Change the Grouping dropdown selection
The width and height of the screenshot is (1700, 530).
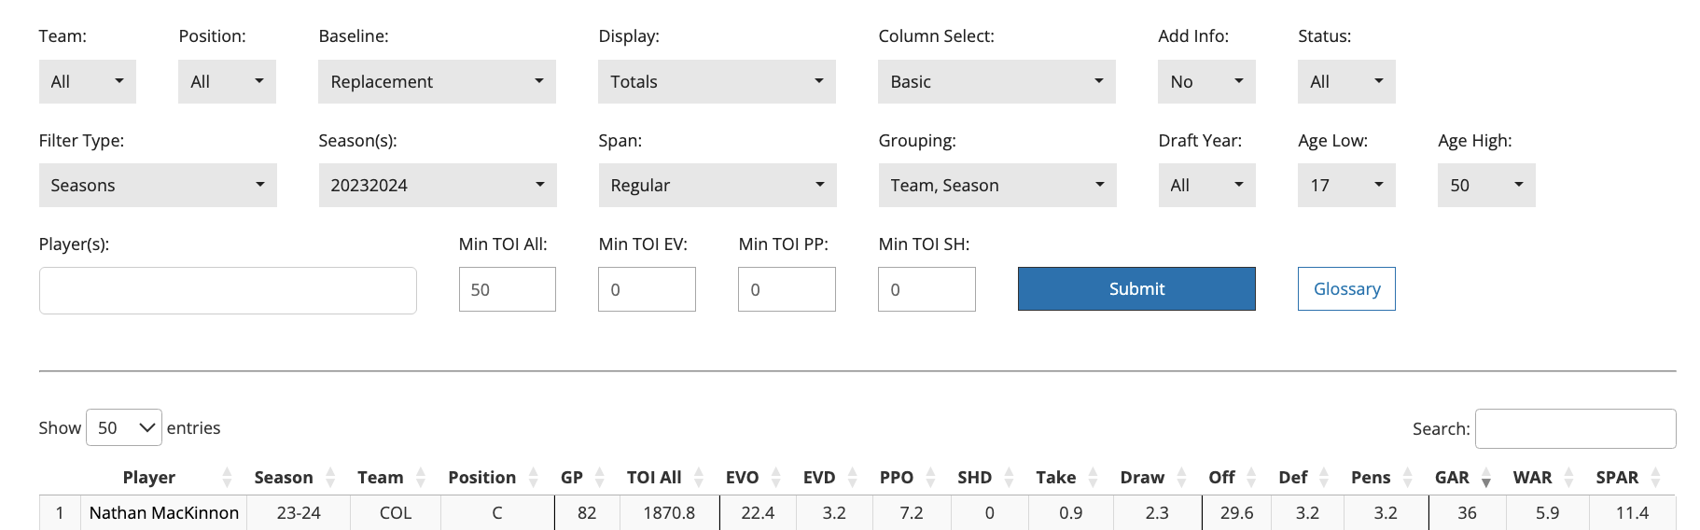tap(996, 186)
